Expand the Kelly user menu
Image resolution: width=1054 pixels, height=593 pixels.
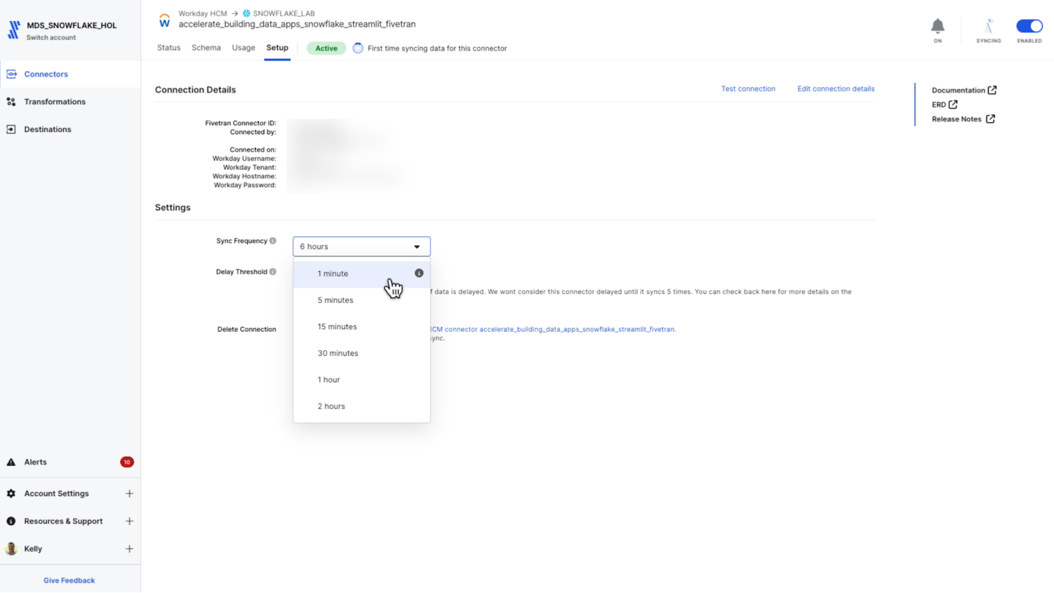click(x=129, y=548)
